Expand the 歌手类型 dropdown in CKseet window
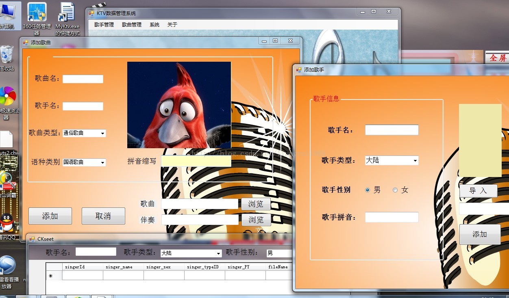Screen dimensions: 509x298 218,253
